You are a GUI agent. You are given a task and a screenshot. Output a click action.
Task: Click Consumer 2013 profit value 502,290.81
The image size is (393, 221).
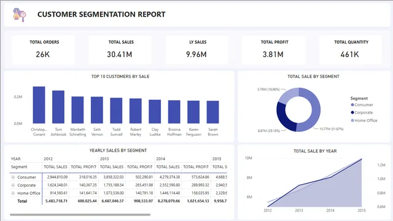[x=144, y=177]
